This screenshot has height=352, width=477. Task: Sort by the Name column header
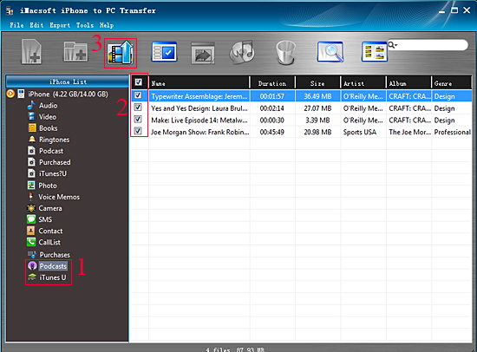[199, 82]
